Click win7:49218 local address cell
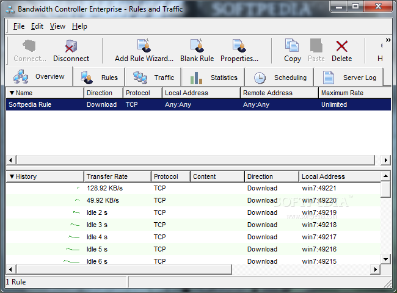 click(x=319, y=225)
